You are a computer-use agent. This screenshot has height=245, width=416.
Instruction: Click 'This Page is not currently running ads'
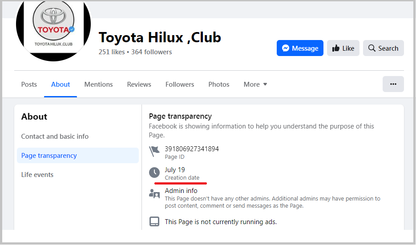click(x=221, y=222)
